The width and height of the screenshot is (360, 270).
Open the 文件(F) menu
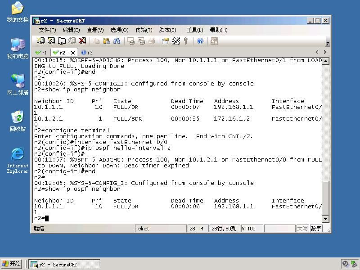pyautogui.click(x=47, y=30)
